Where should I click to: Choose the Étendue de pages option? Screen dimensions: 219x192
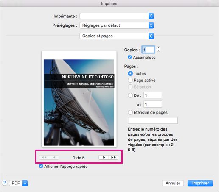(x=130, y=112)
